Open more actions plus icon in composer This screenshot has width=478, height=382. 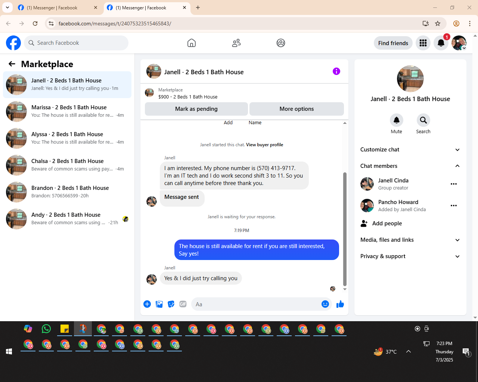(147, 304)
